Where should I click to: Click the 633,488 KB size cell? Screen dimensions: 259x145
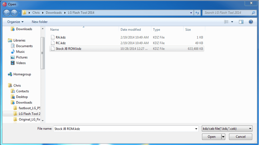point(195,49)
